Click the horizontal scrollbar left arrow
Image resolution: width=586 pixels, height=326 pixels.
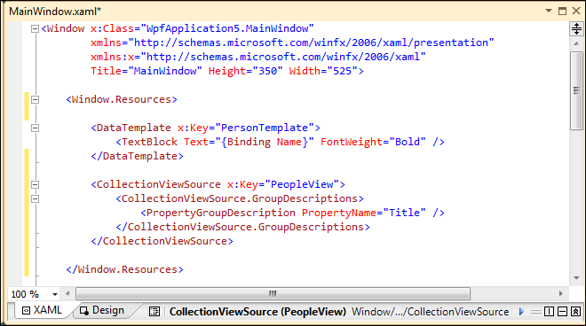click(x=67, y=294)
